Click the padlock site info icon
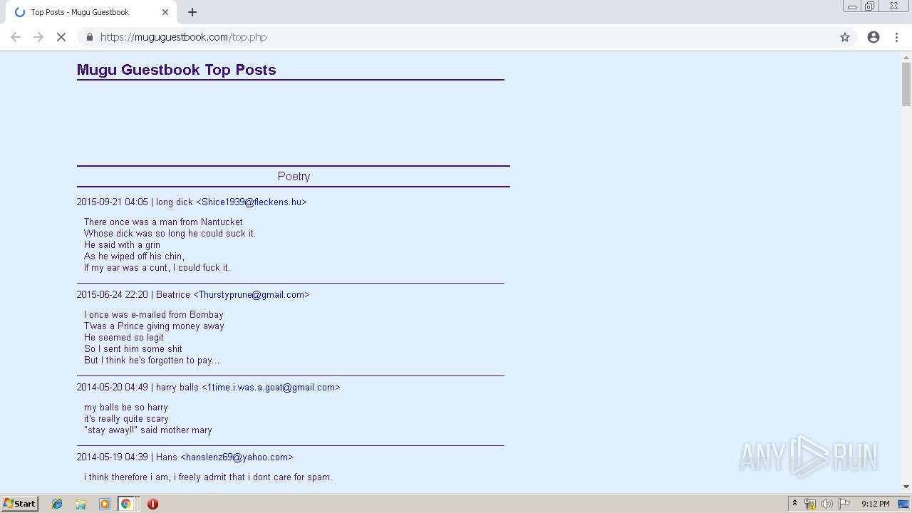 [x=89, y=37]
